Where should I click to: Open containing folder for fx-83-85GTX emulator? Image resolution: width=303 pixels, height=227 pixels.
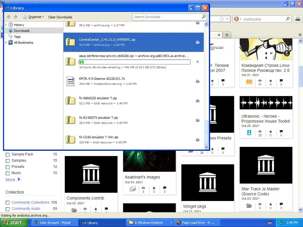pos(197,120)
